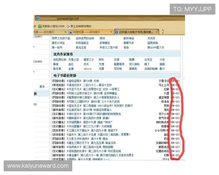Open the novel 春秋小领主
This screenshot has width=219, height=175.
coord(58,43)
